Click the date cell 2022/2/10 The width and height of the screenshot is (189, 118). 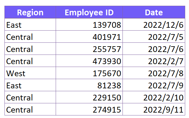coord(154,97)
